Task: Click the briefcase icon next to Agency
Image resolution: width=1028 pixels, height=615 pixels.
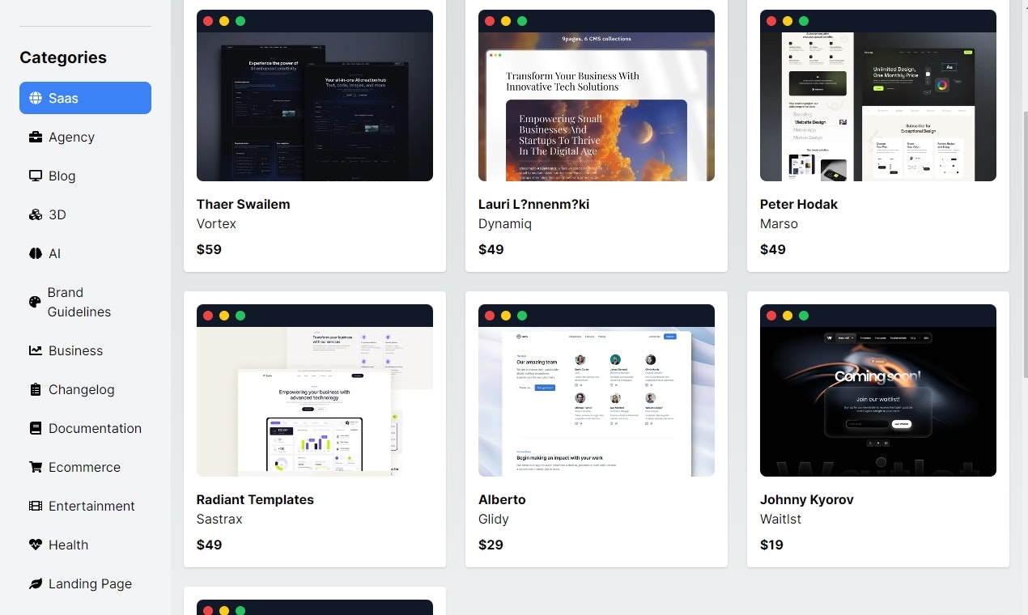Action: [36, 137]
